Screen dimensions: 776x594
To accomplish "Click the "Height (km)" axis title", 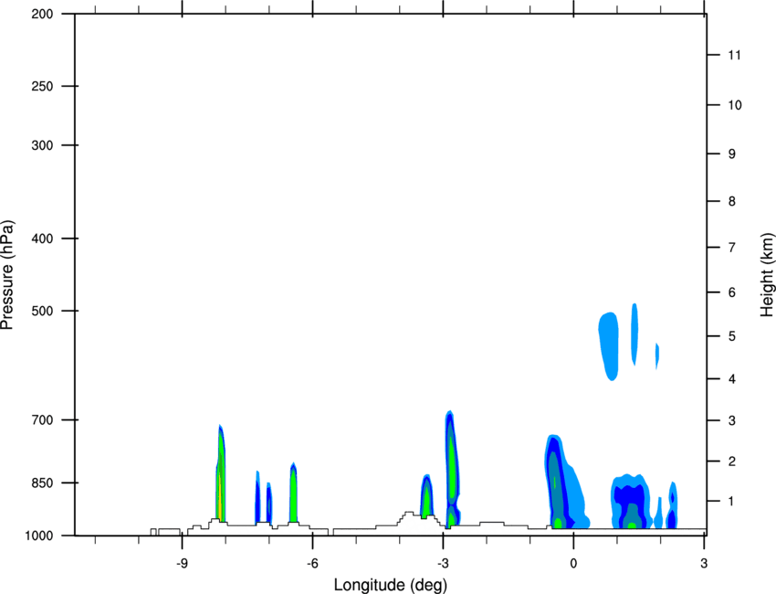I will 767,274.
